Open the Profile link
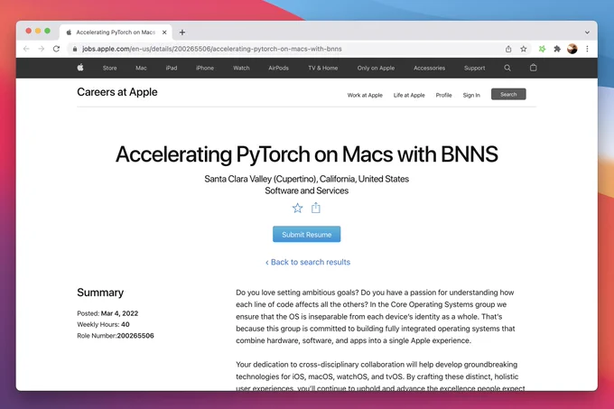This screenshot has width=614, height=409. pyautogui.click(x=443, y=95)
